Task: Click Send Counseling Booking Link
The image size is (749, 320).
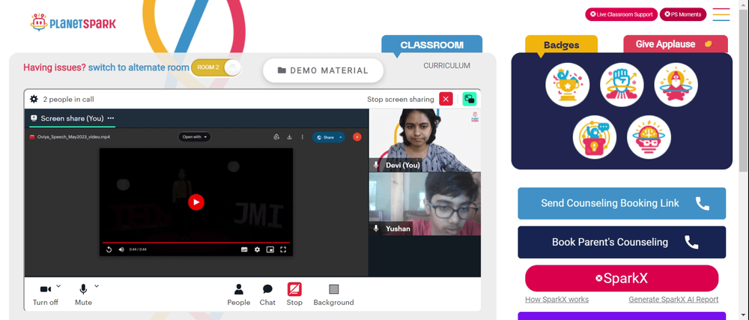Action: (622, 203)
